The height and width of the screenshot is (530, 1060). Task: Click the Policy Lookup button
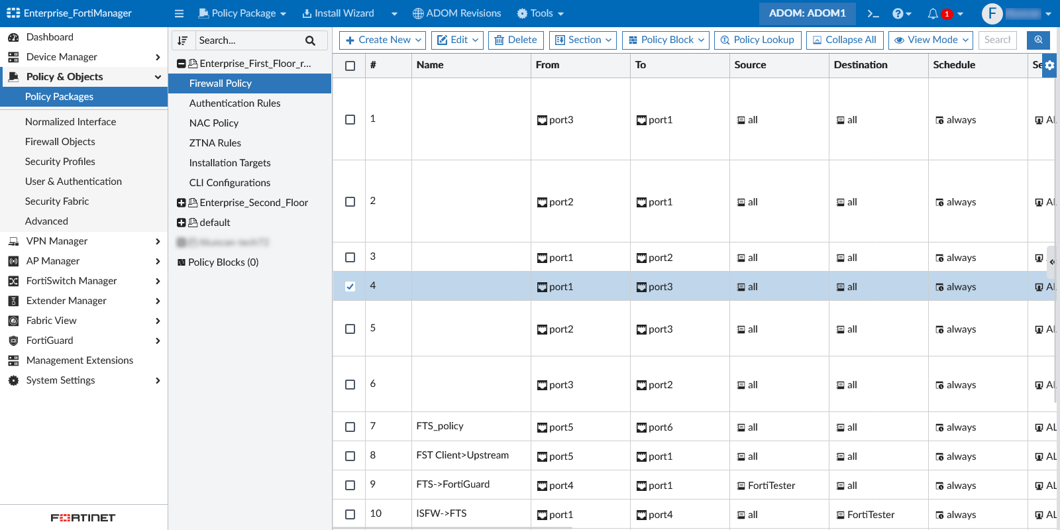[x=757, y=40]
